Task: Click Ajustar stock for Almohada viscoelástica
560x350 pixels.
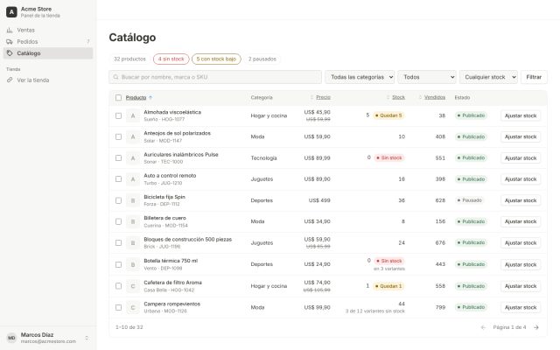Action: 521,115
